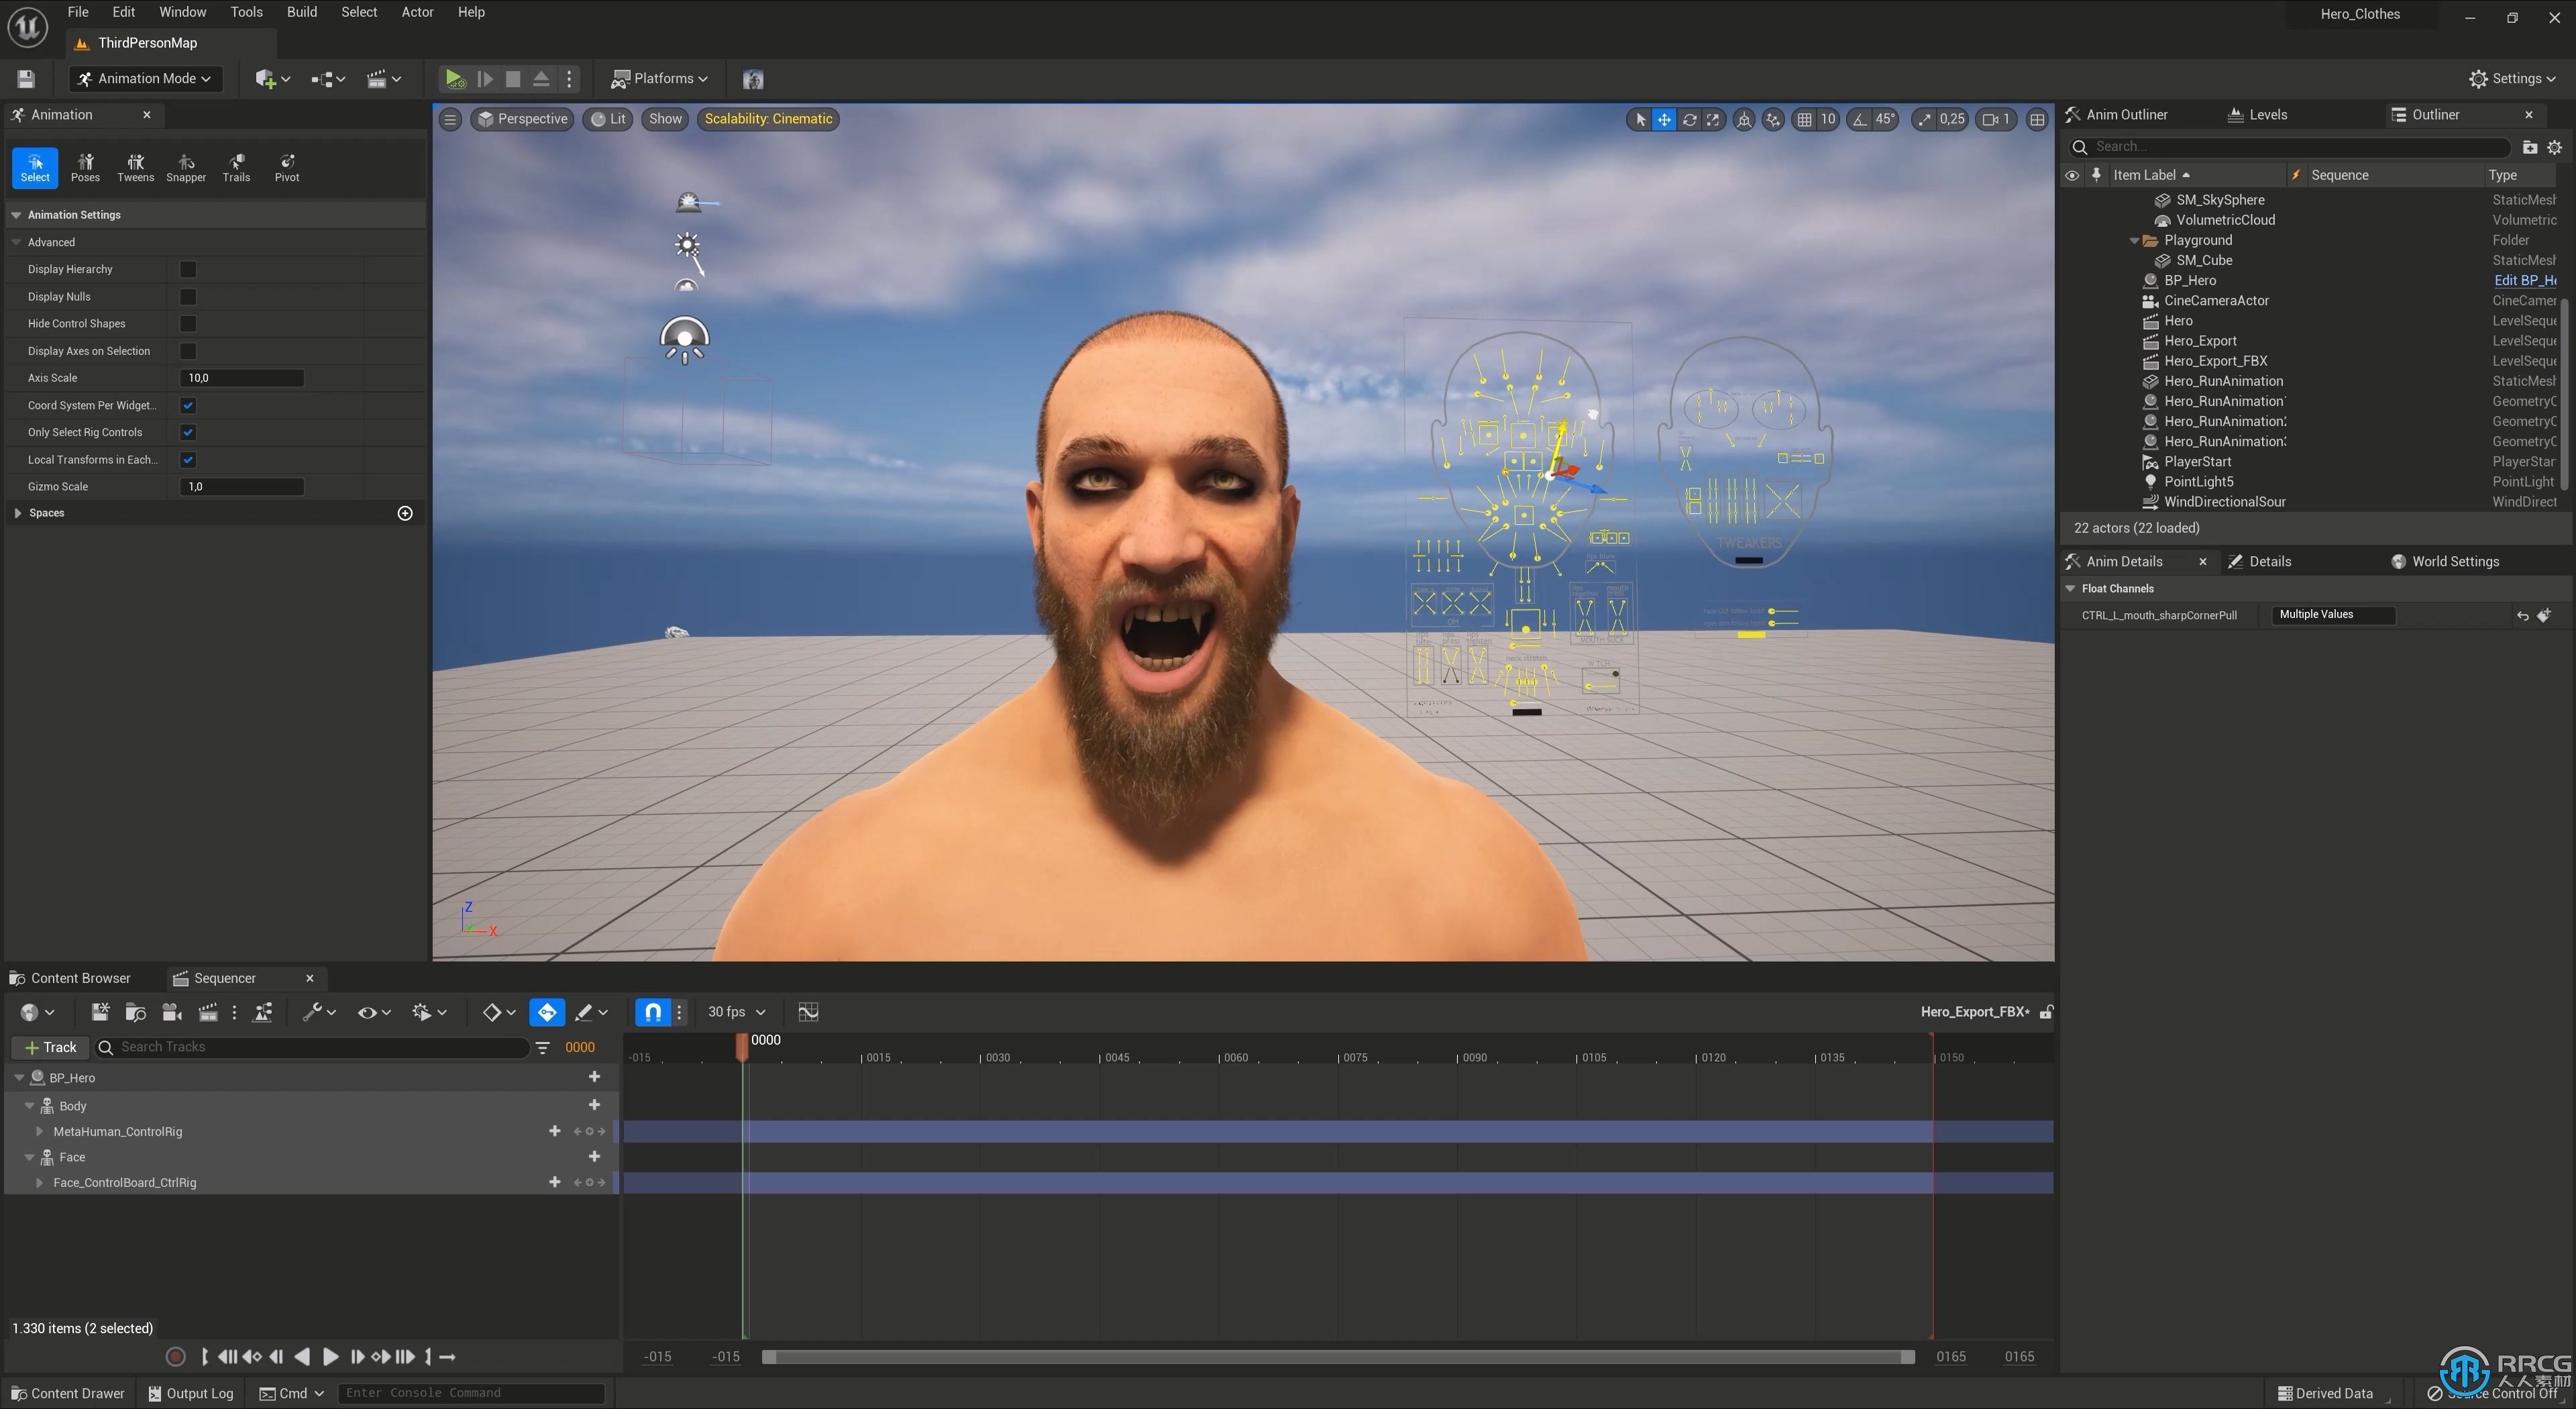Collapse the Float Channels section
This screenshot has width=2576, height=1409.
(2070, 588)
